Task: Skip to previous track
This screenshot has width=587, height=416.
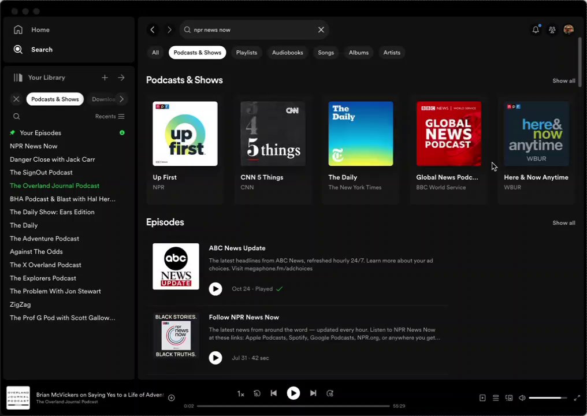Action: coord(274,393)
